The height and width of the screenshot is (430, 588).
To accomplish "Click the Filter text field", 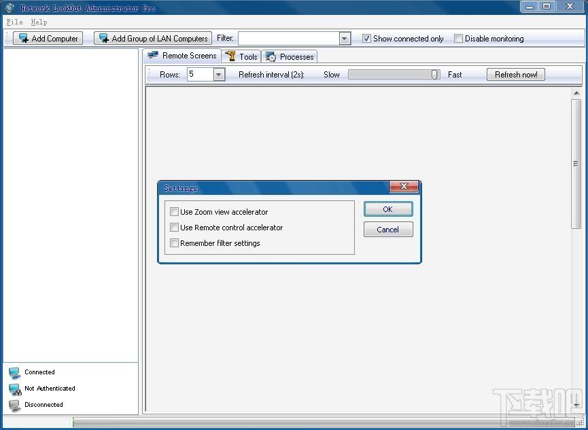I will (x=288, y=38).
